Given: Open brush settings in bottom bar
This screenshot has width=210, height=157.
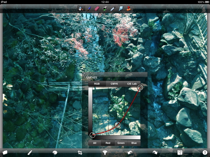Looking at the screenshot, I should click(x=30, y=152).
